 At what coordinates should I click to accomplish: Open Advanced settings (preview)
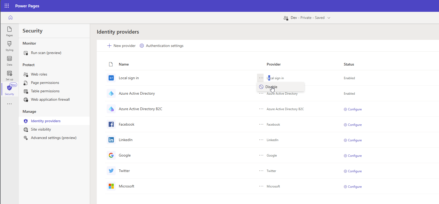click(x=54, y=138)
